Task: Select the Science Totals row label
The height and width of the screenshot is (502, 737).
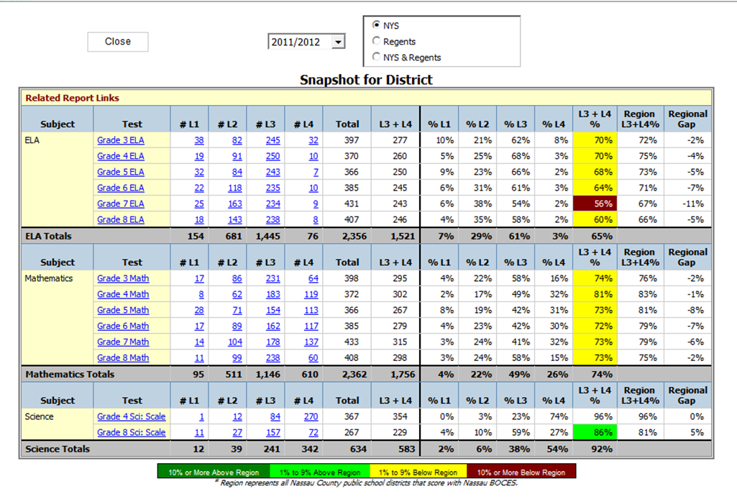Action: [58, 449]
